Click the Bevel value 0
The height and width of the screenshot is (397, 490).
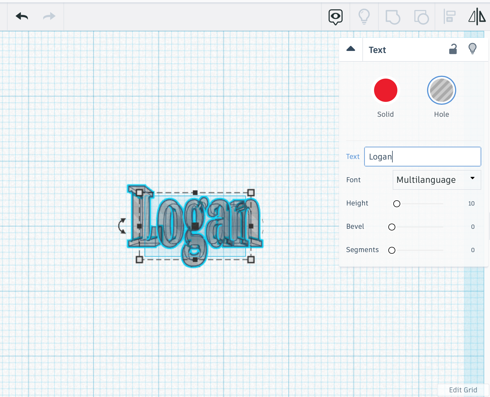pos(473,227)
